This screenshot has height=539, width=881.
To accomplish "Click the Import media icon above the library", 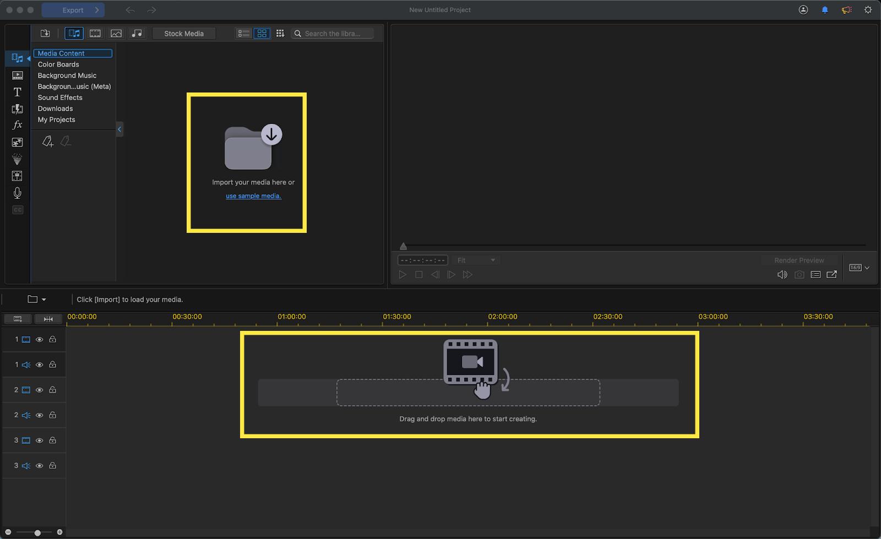I will (45, 33).
